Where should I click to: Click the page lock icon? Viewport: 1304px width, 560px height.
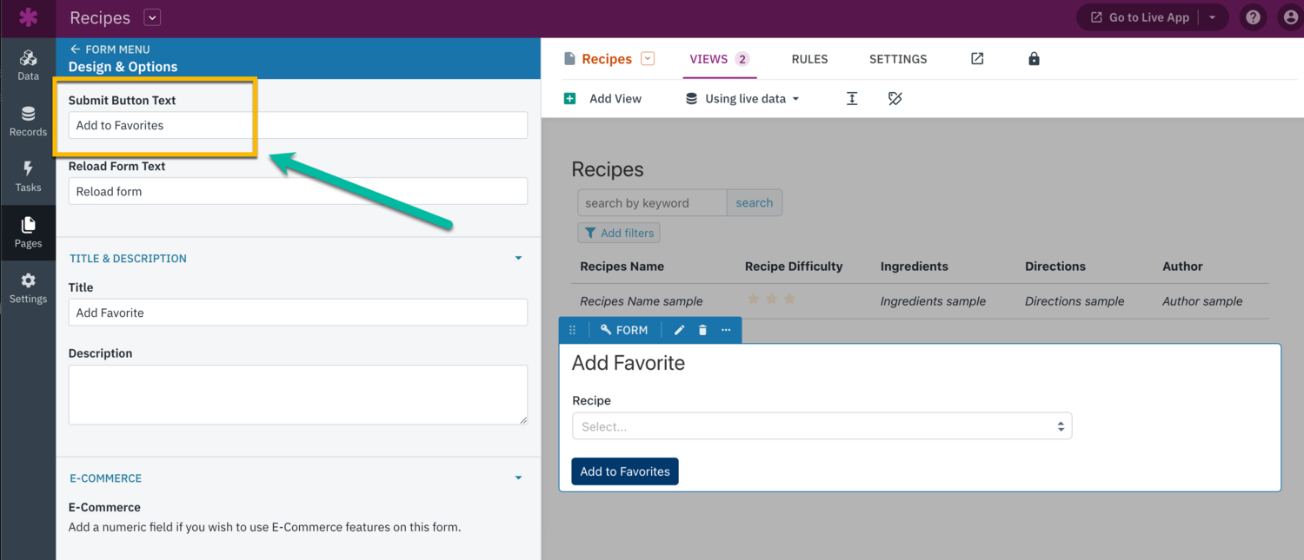tap(1034, 59)
